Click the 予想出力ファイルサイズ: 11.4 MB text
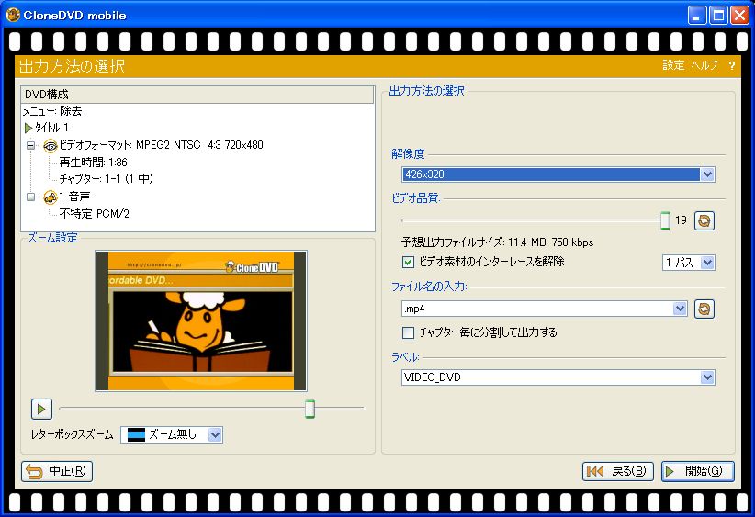 (x=498, y=242)
